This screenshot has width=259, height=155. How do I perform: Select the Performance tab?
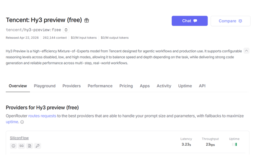click(100, 86)
